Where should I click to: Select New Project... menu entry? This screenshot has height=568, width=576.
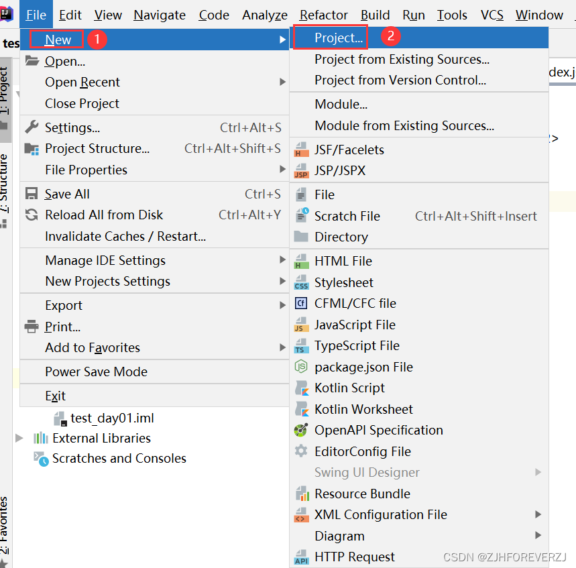(x=419, y=38)
